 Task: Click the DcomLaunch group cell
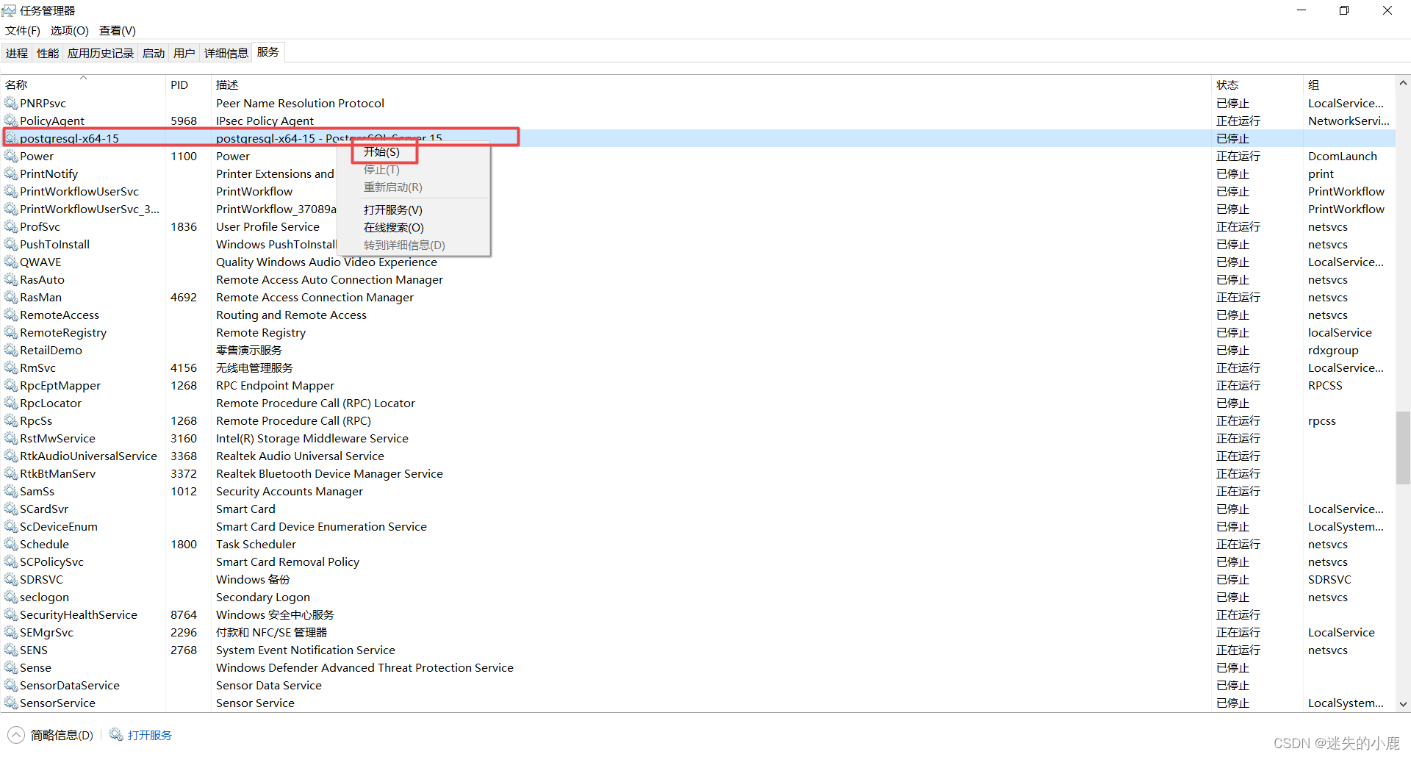click(1342, 156)
